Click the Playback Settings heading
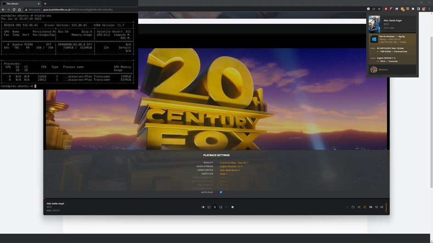 tap(216, 155)
